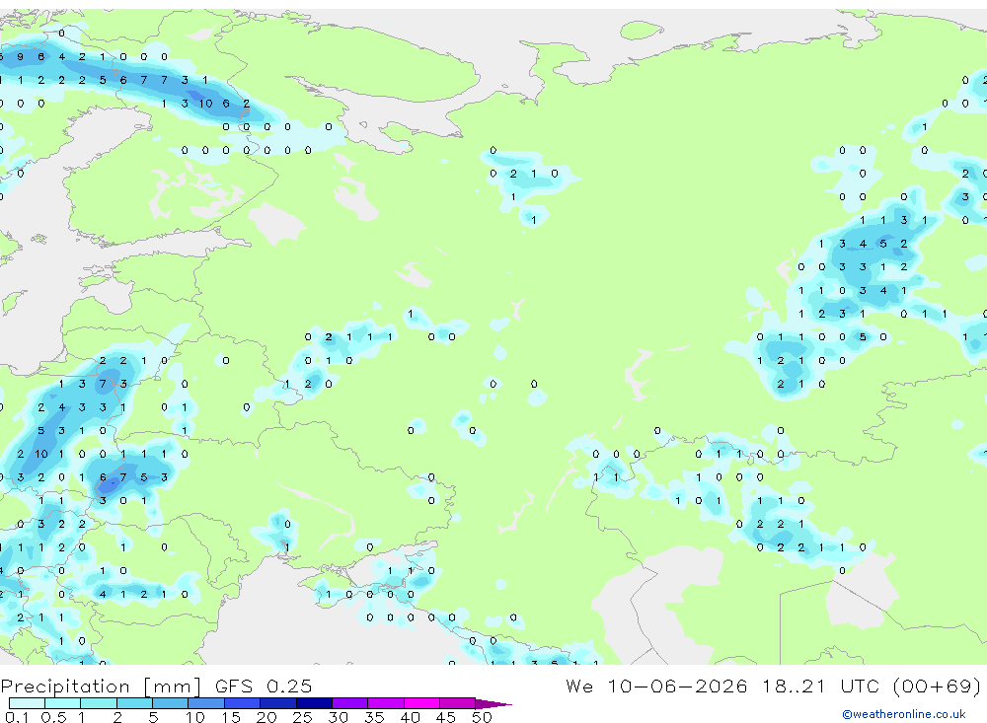Click the 30–35 mm violet legend swatch

pos(349,703)
